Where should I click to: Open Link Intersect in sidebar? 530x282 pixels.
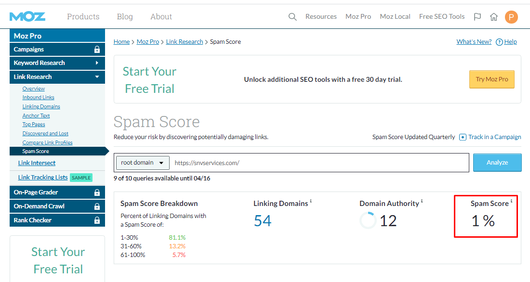pyautogui.click(x=37, y=163)
